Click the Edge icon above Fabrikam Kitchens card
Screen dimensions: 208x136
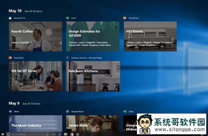67,58
